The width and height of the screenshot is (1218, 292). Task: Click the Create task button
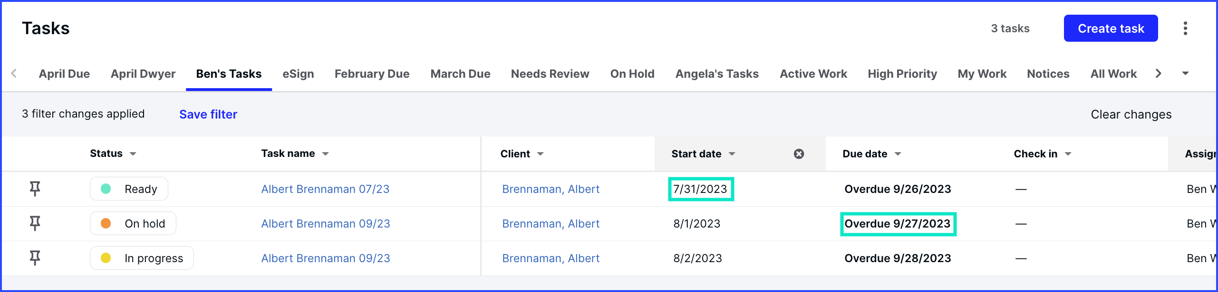point(1111,28)
